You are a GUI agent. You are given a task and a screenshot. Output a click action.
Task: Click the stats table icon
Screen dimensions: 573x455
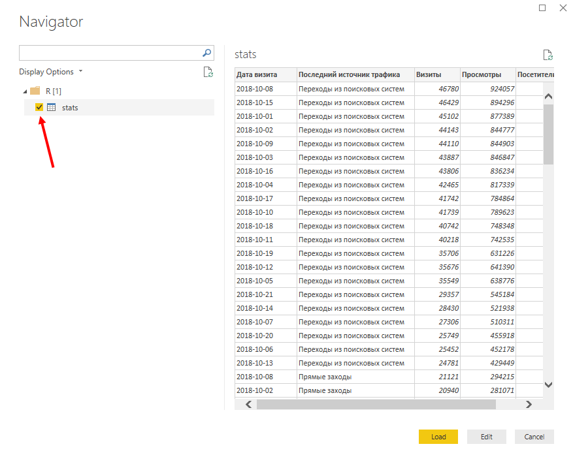pyautogui.click(x=51, y=107)
